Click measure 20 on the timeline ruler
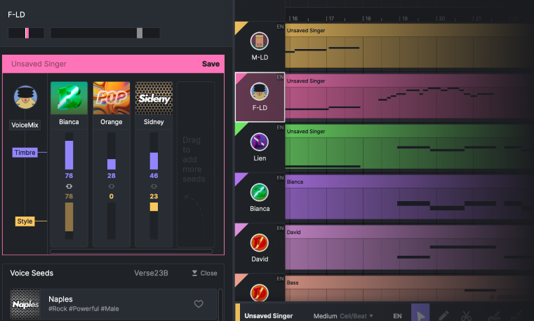 [441, 18]
